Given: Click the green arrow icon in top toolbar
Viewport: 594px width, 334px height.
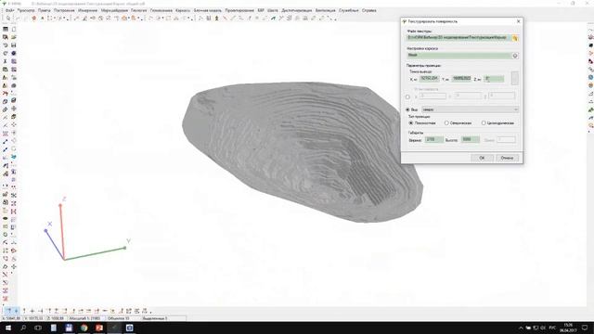Looking at the screenshot, I should (273, 18).
